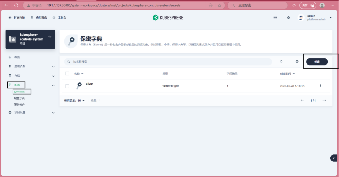Reload the page with the refresh icon
This screenshot has height=177, width=339.
click(16, 5)
